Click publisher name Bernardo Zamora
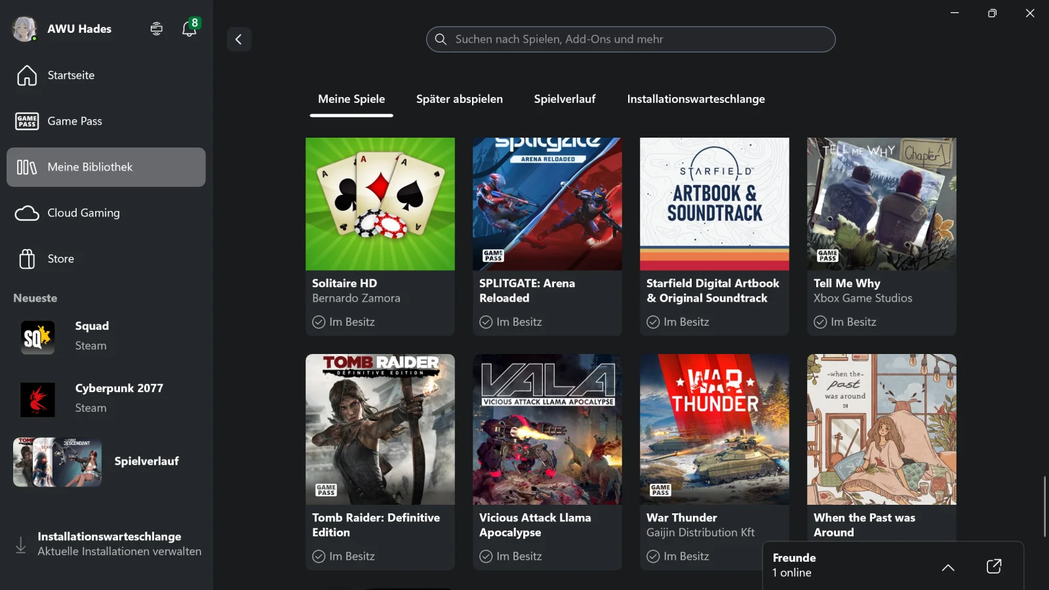1049x590 pixels. [356, 298]
